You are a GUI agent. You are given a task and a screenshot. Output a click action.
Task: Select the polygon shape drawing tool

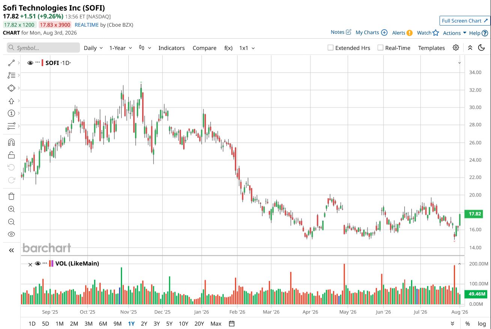11,88
